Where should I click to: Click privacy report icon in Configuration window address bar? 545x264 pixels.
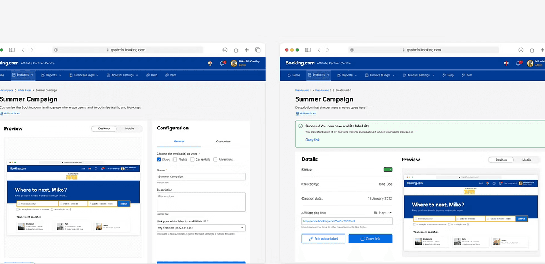56,50
